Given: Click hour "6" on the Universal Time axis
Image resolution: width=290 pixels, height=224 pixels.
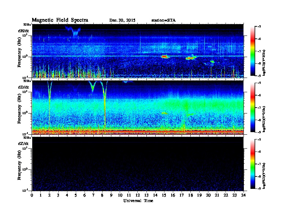Looking at the screenshot, I should 85,195.
